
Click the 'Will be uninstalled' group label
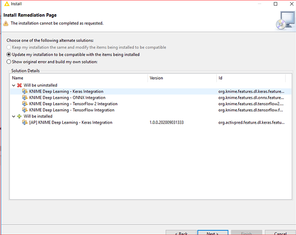[40, 86]
